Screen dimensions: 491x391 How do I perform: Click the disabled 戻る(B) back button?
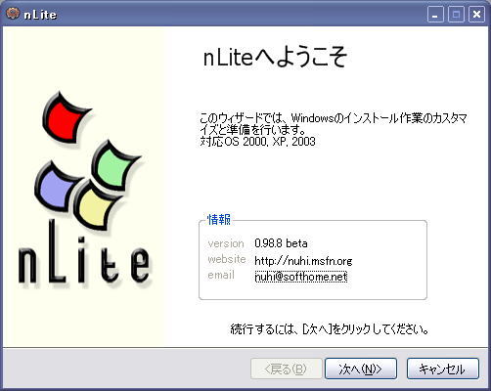287,369
